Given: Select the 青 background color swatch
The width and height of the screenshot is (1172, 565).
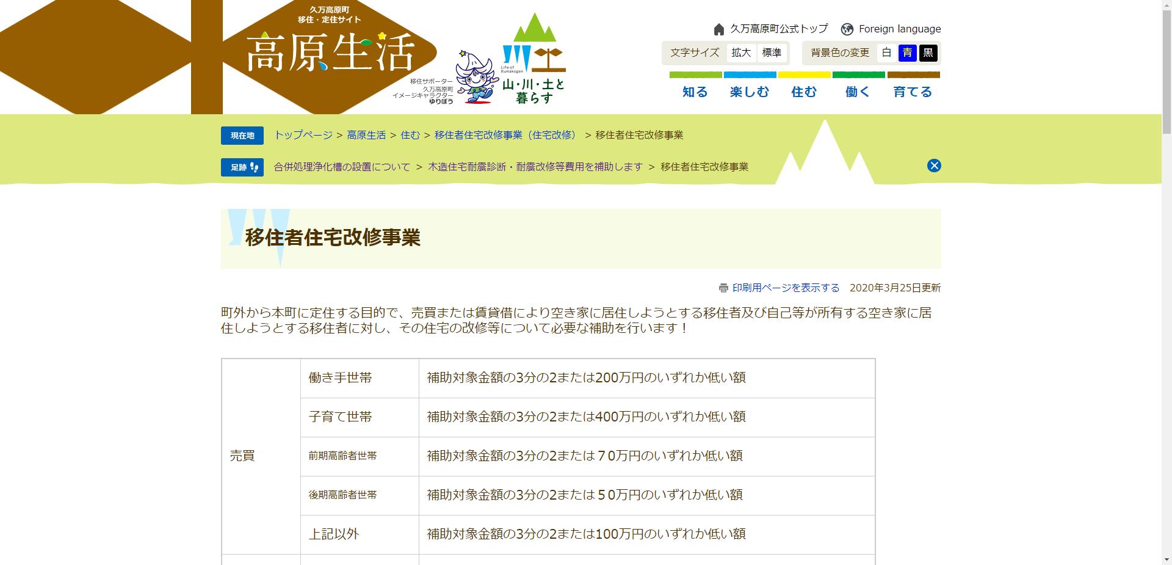Looking at the screenshot, I should tap(907, 53).
